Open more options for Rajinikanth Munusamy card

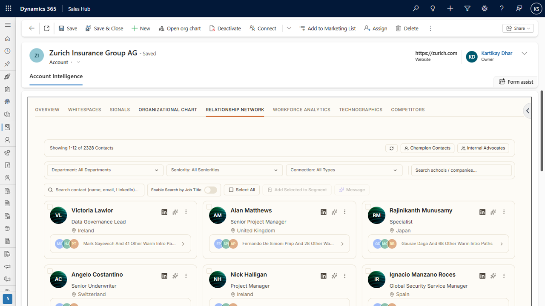(504, 212)
